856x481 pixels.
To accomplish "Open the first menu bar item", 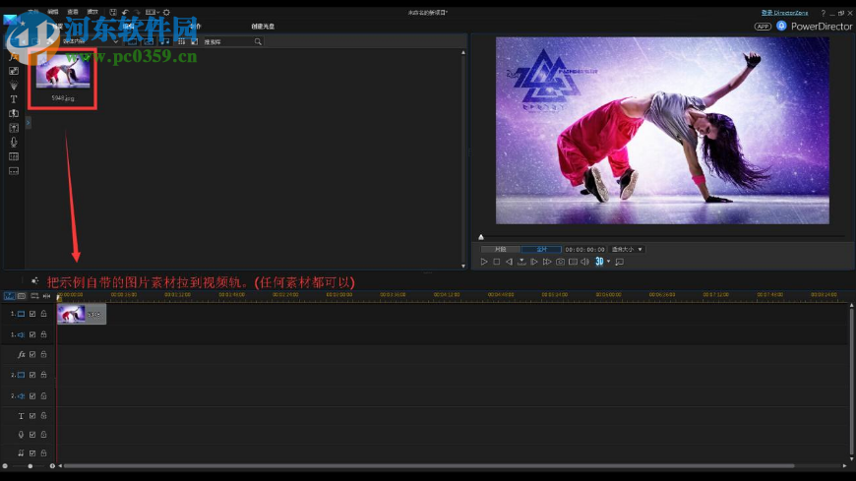I will [32, 12].
